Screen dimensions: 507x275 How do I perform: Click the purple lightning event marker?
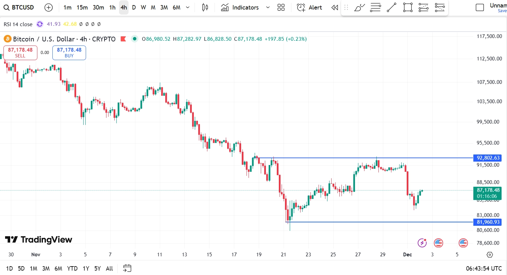pos(422,243)
